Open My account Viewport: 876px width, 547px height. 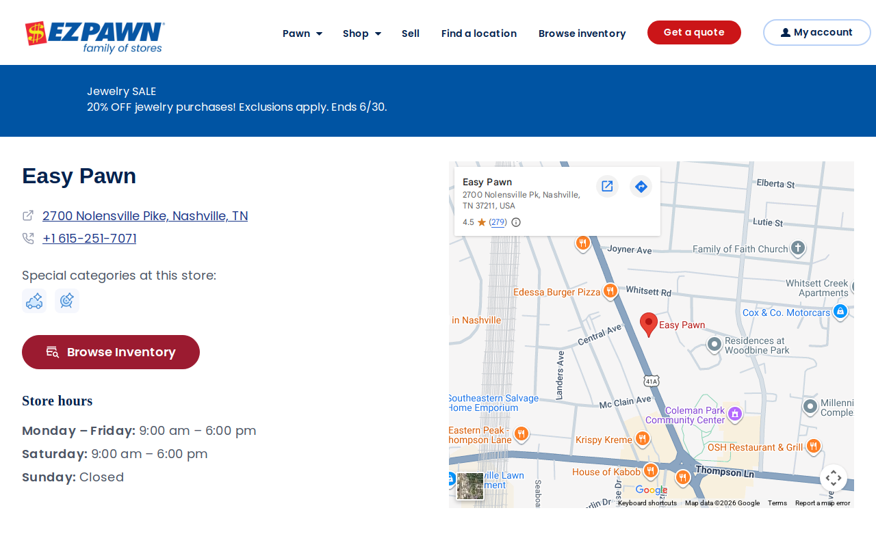816,33
